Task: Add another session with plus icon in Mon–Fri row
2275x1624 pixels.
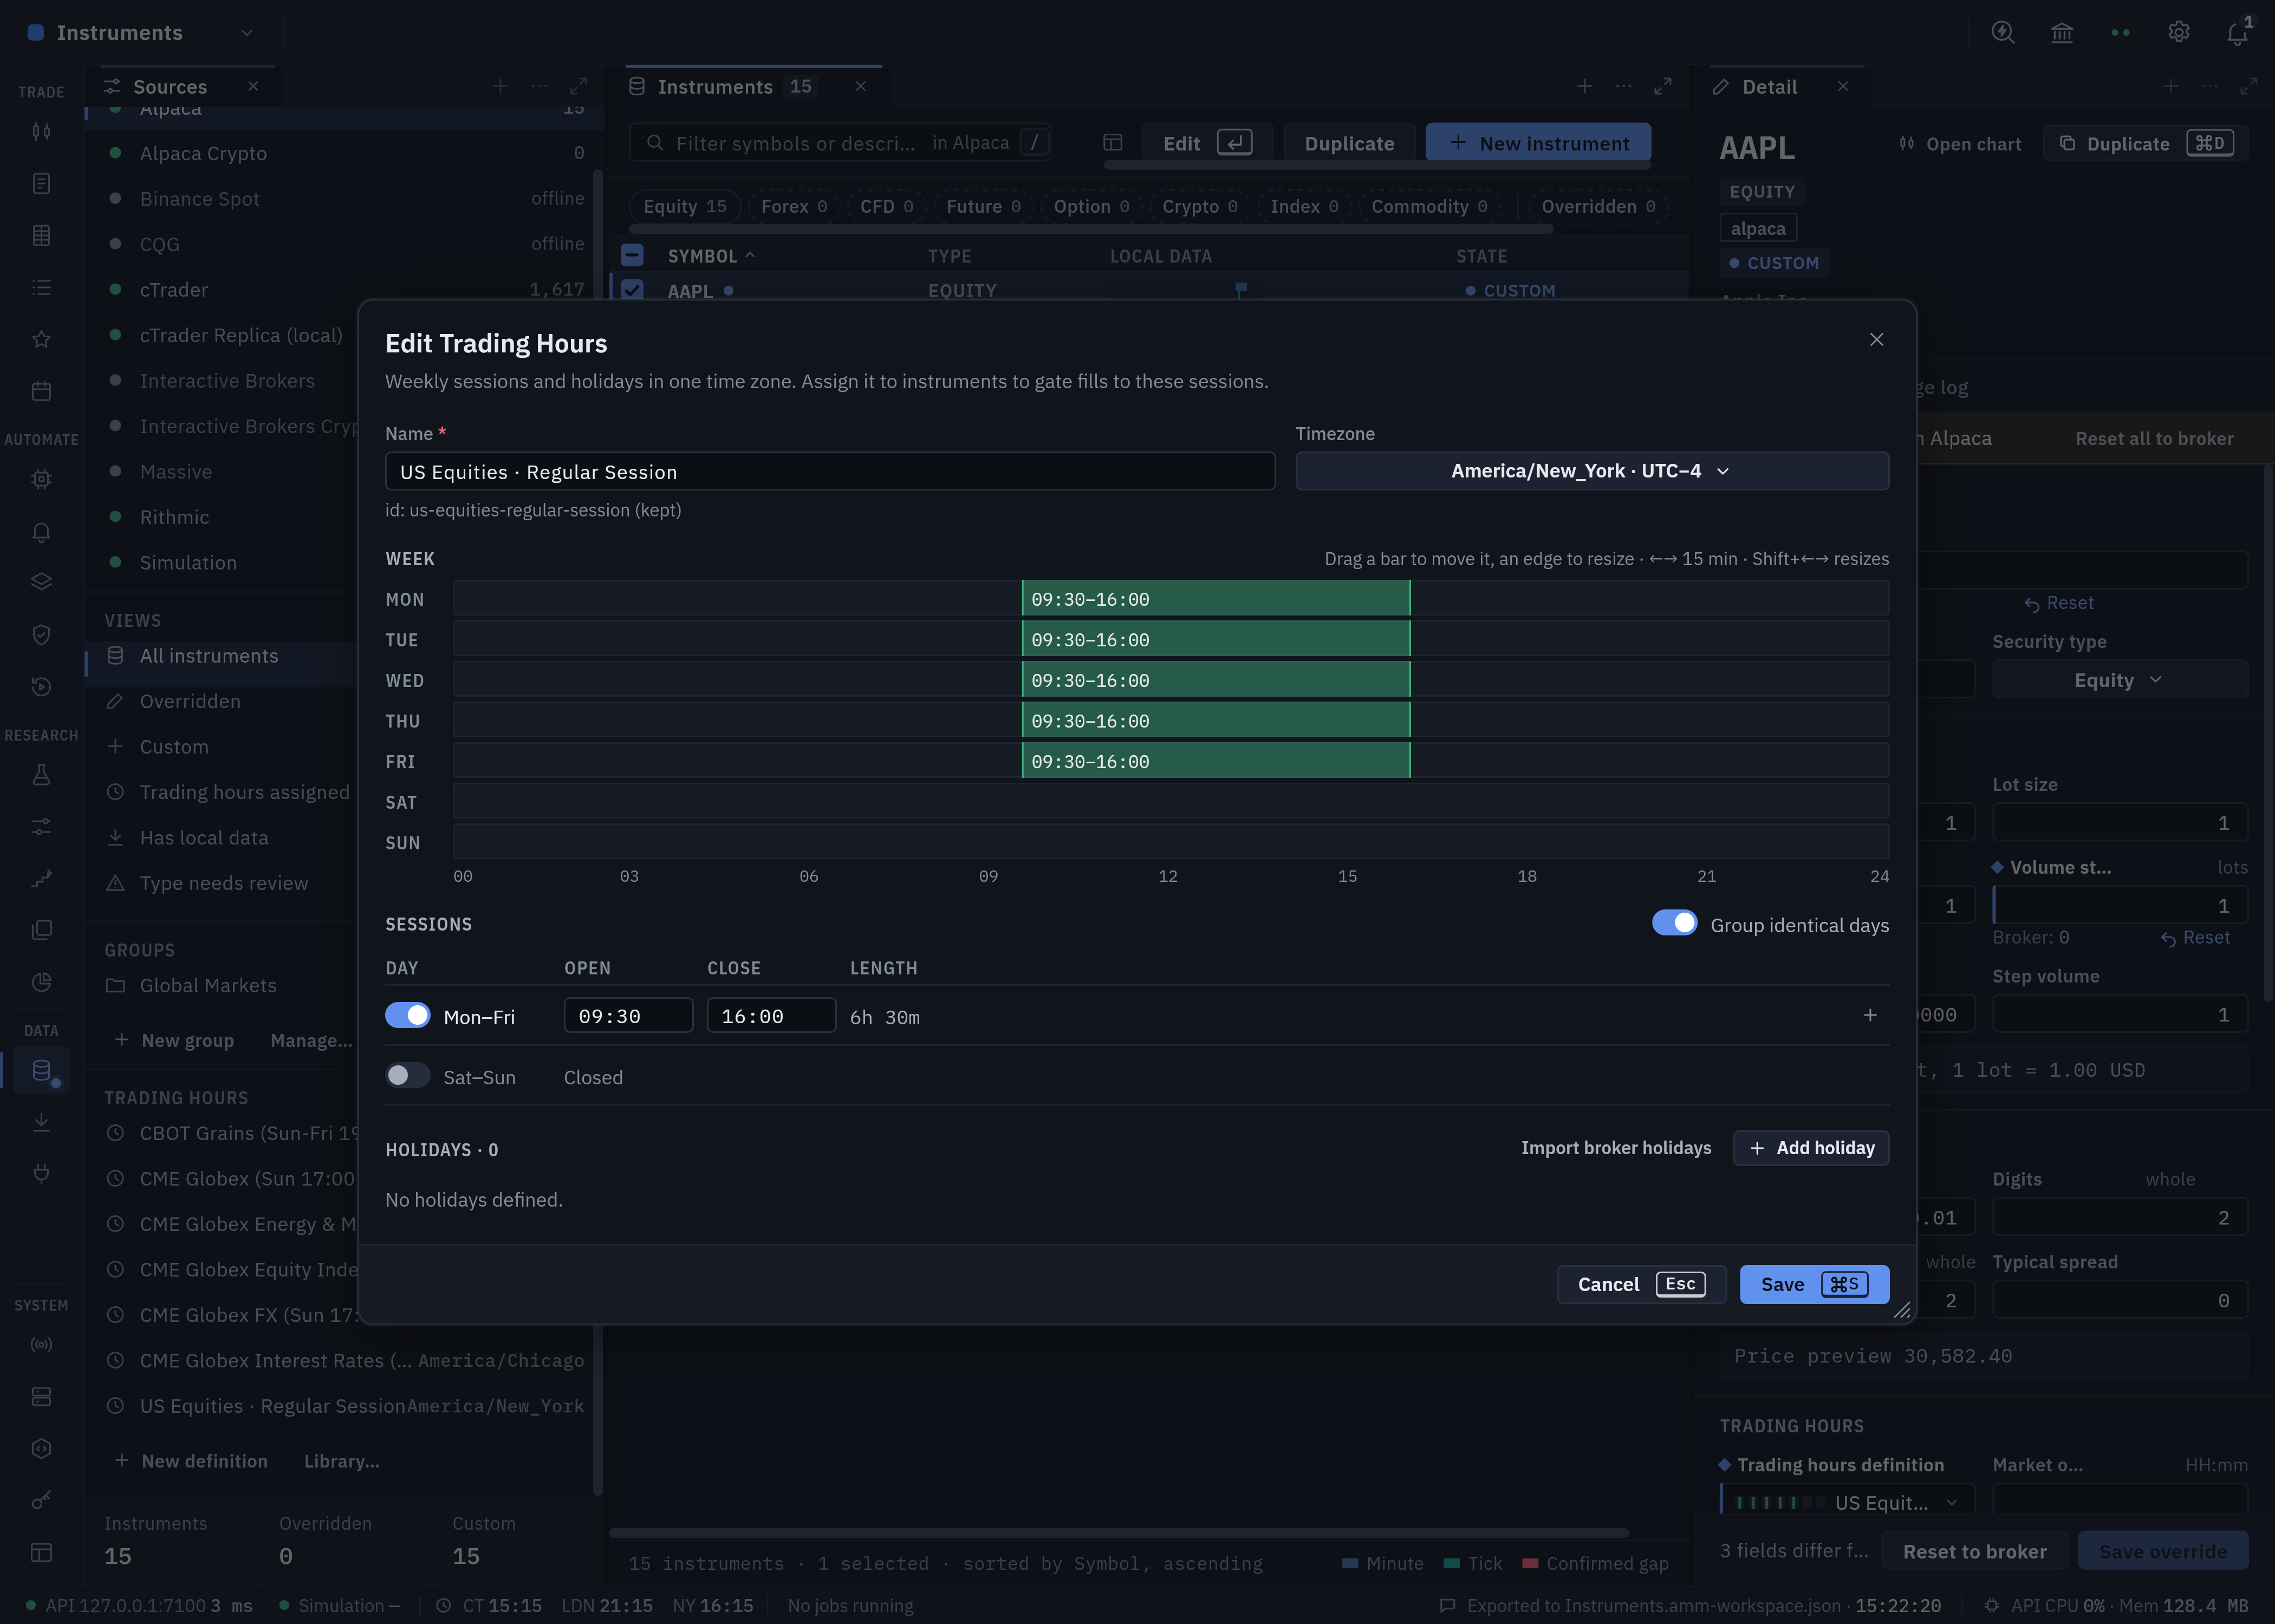Action: 1869,1015
